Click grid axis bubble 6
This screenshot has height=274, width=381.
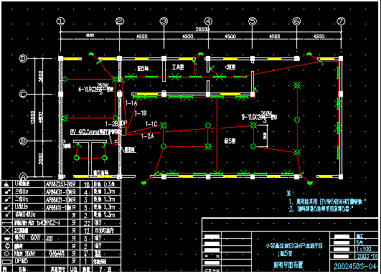pos(296,21)
